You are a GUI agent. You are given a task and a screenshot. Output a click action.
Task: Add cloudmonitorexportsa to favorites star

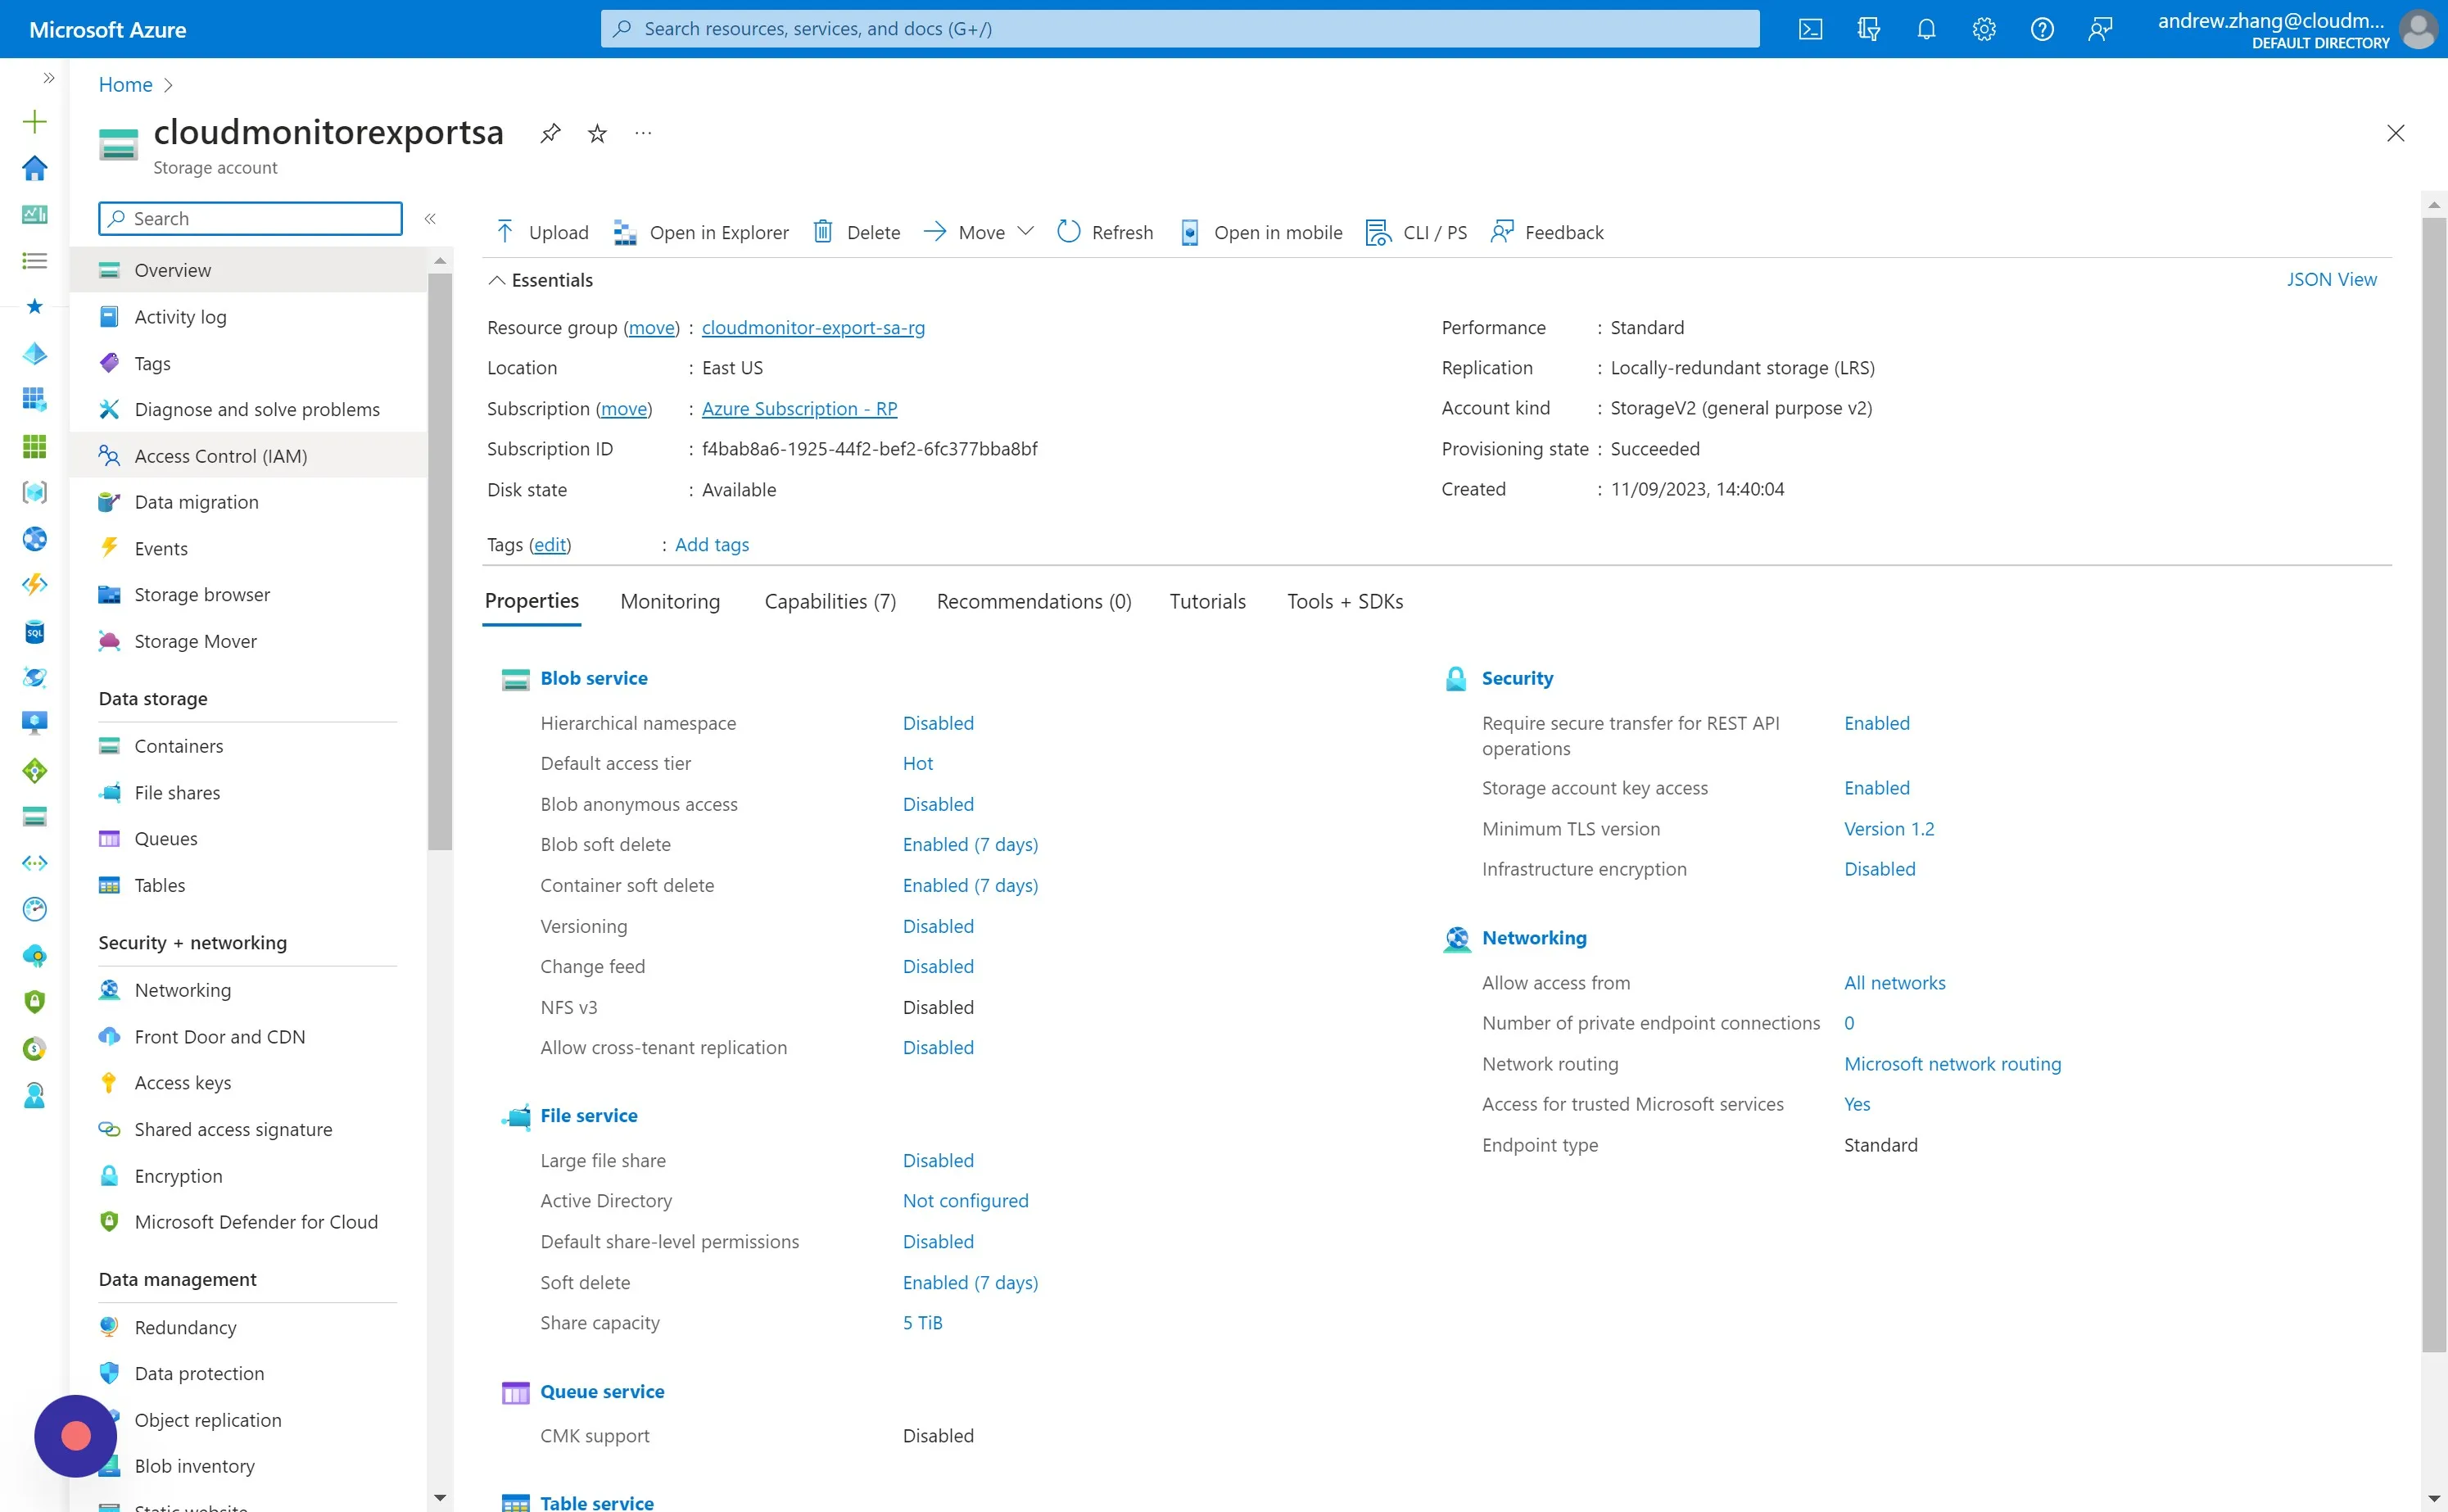(x=597, y=133)
